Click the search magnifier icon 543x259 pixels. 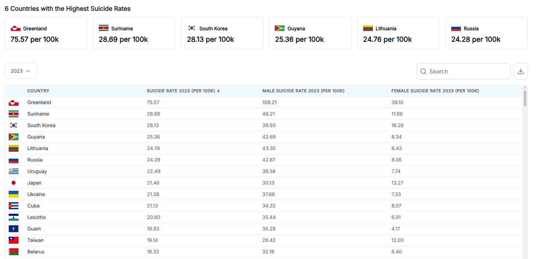coord(423,71)
